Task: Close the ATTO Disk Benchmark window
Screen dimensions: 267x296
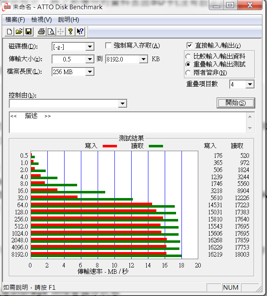Action: pyautogui.click(x=250, y=5)
